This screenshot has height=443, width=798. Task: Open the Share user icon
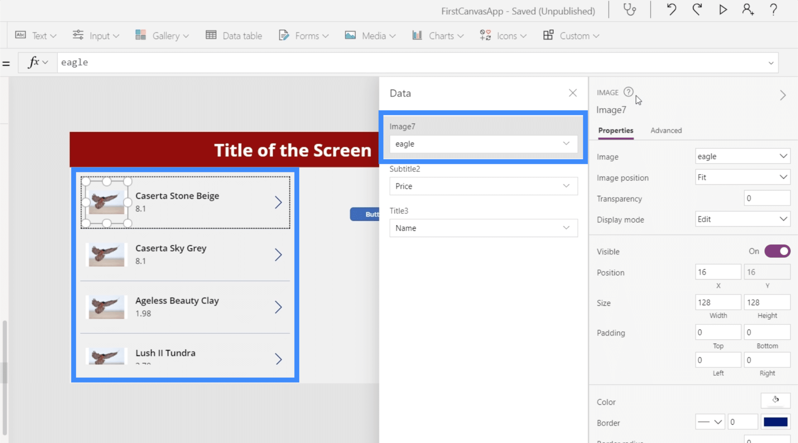(x=748, y=10)
